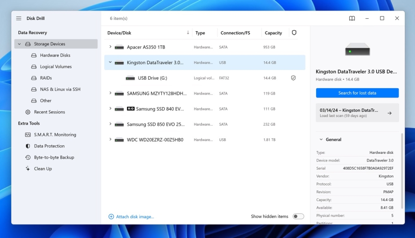Open the help documentation book icon
This screenshot has height=238, width=415.
[352, 18]
